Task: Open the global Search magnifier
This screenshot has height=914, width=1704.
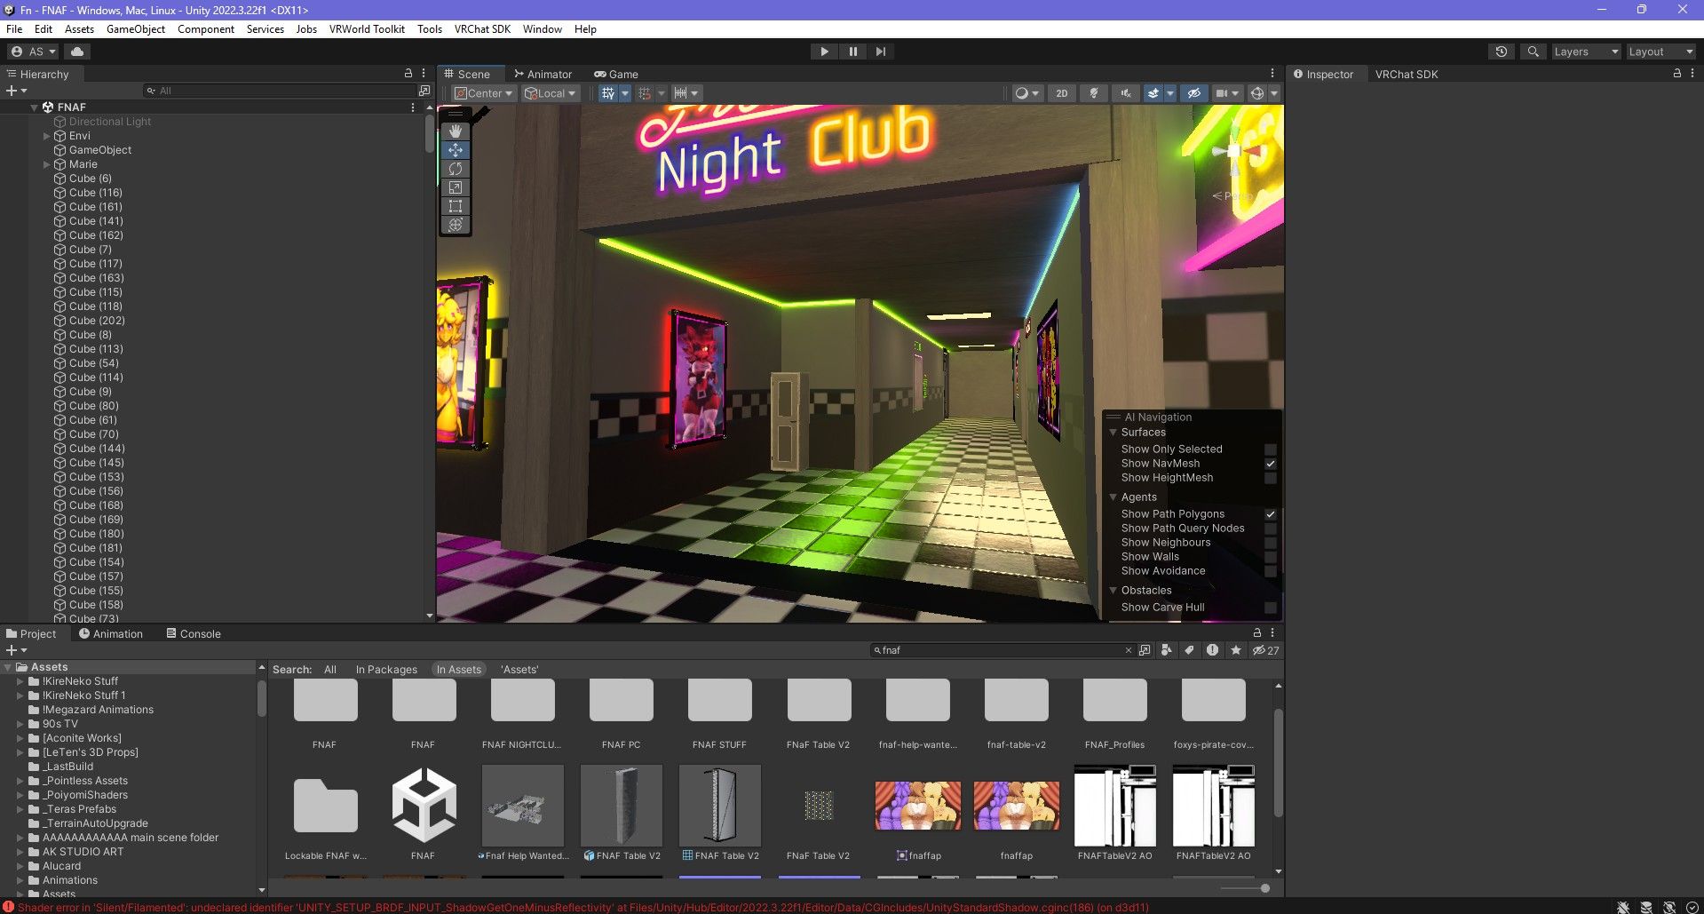Action: point(1533,52)
